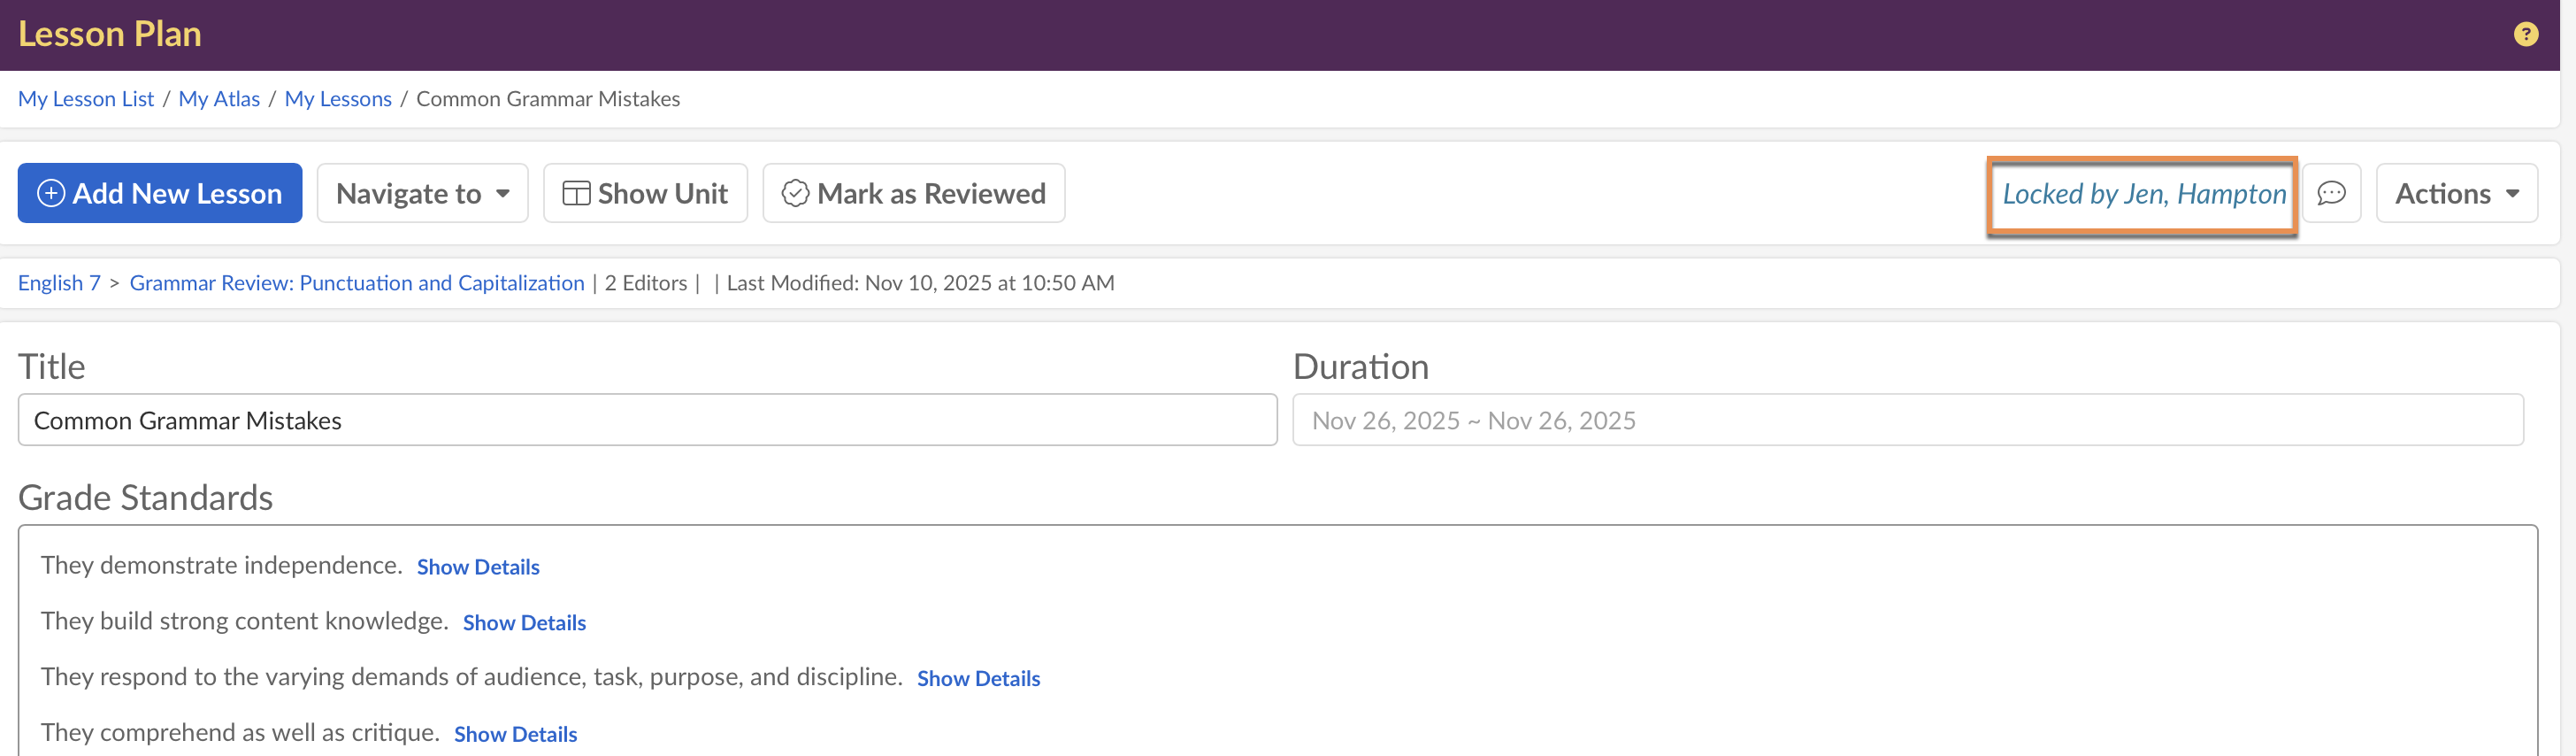The height and width of the screenshot is (756, 2576).
Task: Click the Add New Lesson button
Action: [160, 193]
